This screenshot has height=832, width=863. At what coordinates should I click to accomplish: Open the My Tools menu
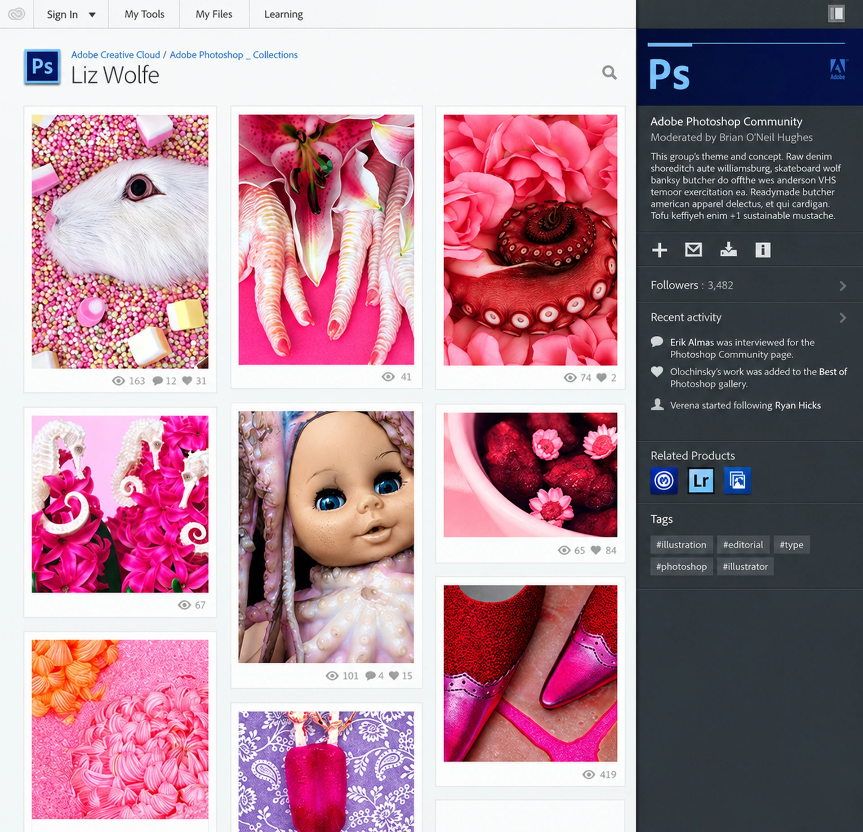point(144,14)
